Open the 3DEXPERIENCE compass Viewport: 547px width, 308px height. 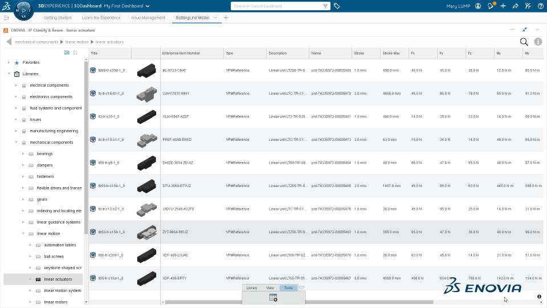pyautogui.click(x=24, y=10)
